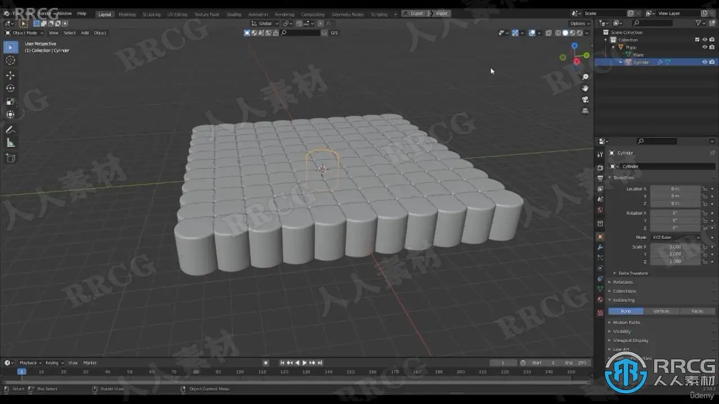
Task: Open the timeline Keying menu
Action: (53, 363)
